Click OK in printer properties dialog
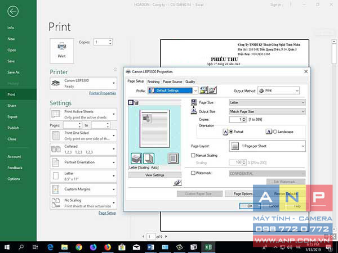 coord(250,206)
